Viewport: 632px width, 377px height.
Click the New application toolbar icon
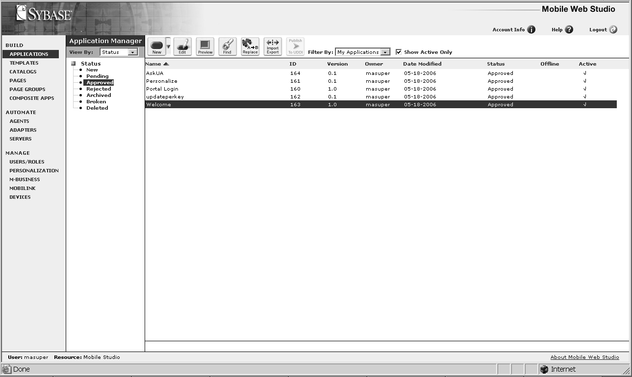[x=156, y=47]
